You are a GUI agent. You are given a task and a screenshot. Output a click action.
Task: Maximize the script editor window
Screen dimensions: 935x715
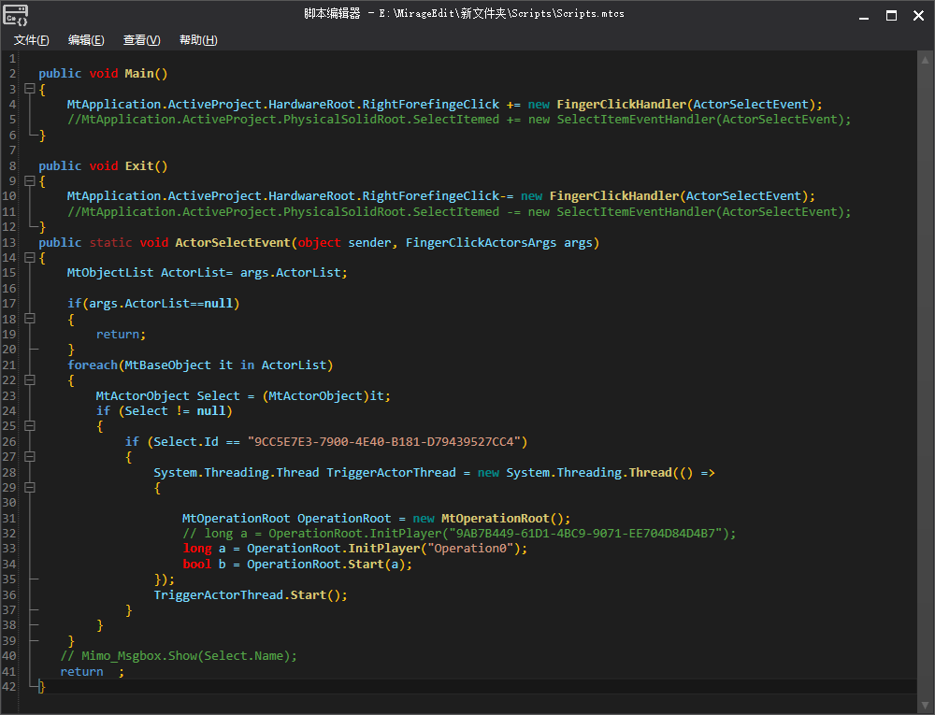point(891,15)
